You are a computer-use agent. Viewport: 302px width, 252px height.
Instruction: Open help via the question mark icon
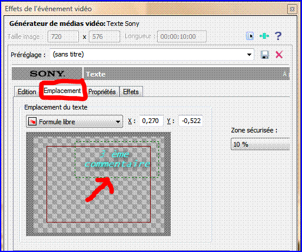coord(278,36)
